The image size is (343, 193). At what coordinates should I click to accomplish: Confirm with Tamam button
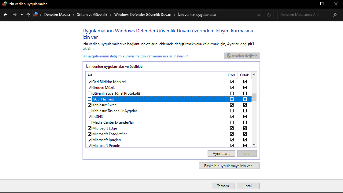(223, 186)
